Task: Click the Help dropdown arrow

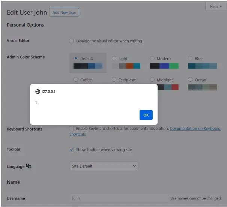Action: coord(221,6)
